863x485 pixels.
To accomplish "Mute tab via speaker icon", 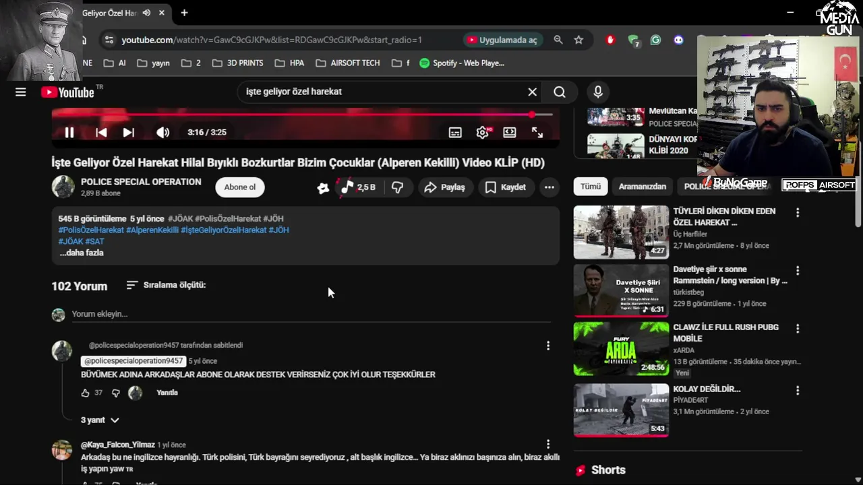I will pyautogui.click(x=147, y=13).
